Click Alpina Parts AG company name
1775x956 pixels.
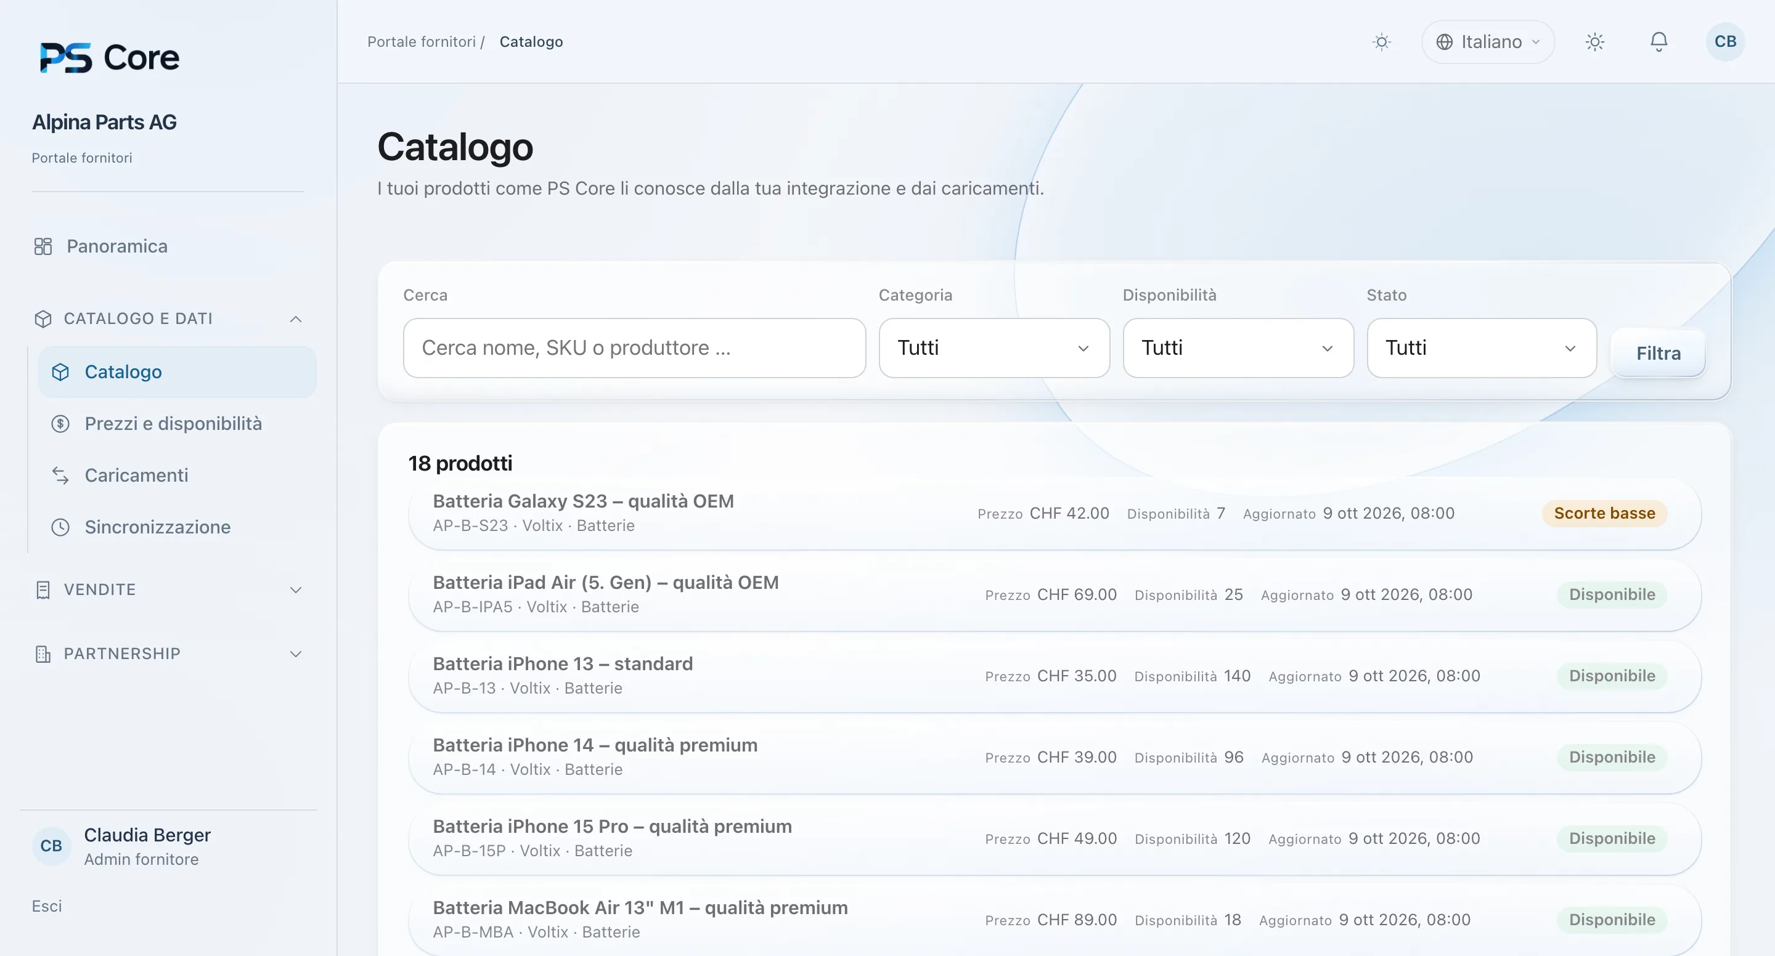pos(104,122)
